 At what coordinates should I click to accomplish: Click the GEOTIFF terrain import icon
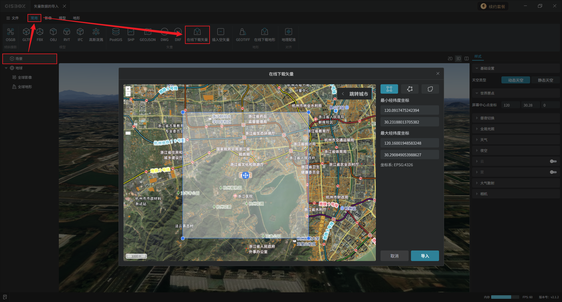[x=243, y=35]
